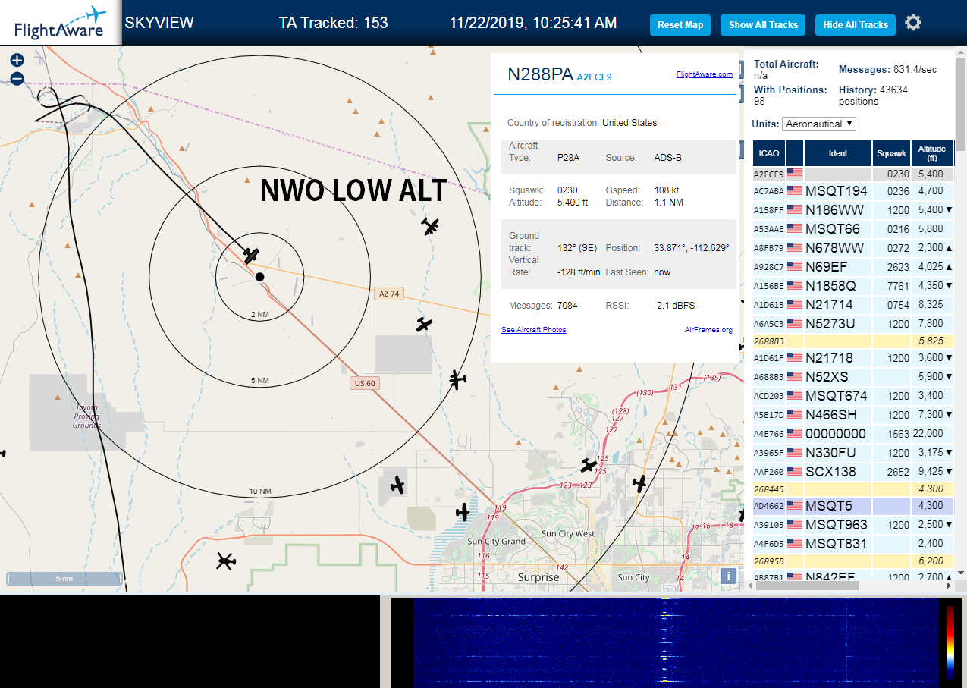
Task: Open the See Aircraft Photos link
Action: [534, 330]
